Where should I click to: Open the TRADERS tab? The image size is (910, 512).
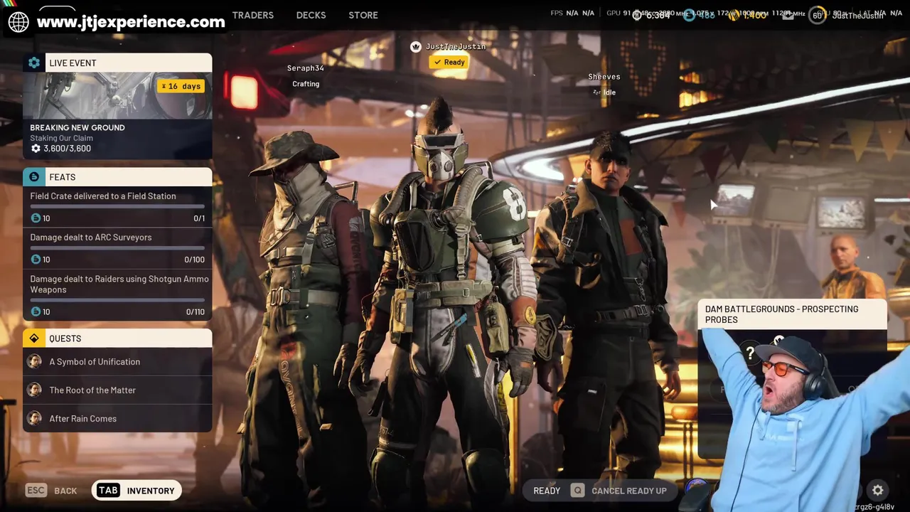tap(252, 15)
